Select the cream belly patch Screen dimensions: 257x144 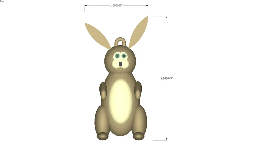coord(121,101)
